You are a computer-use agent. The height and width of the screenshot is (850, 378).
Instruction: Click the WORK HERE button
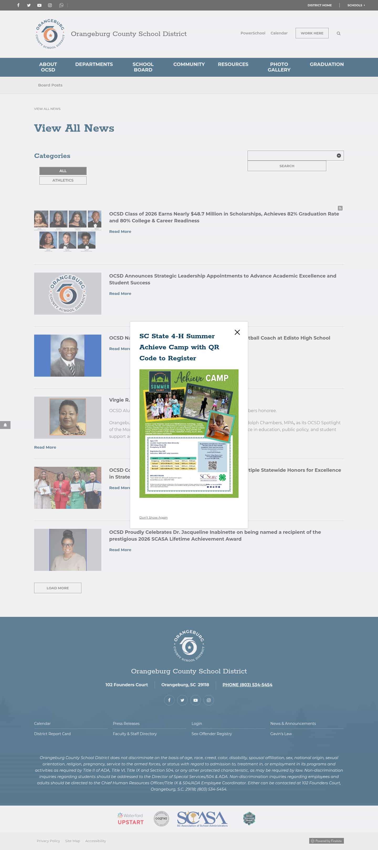312,33
